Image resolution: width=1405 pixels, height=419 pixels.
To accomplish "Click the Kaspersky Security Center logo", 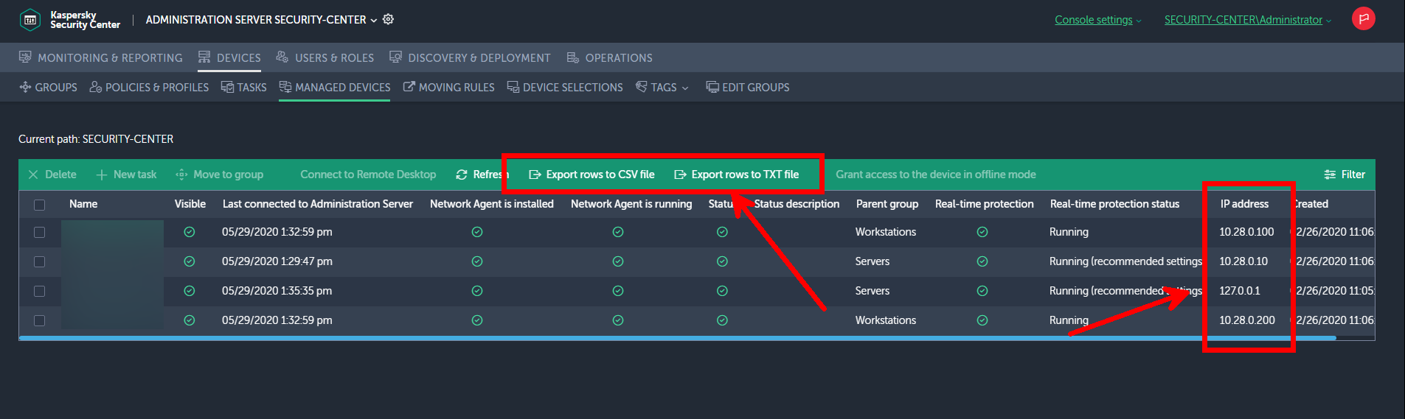I will [30, 20].
